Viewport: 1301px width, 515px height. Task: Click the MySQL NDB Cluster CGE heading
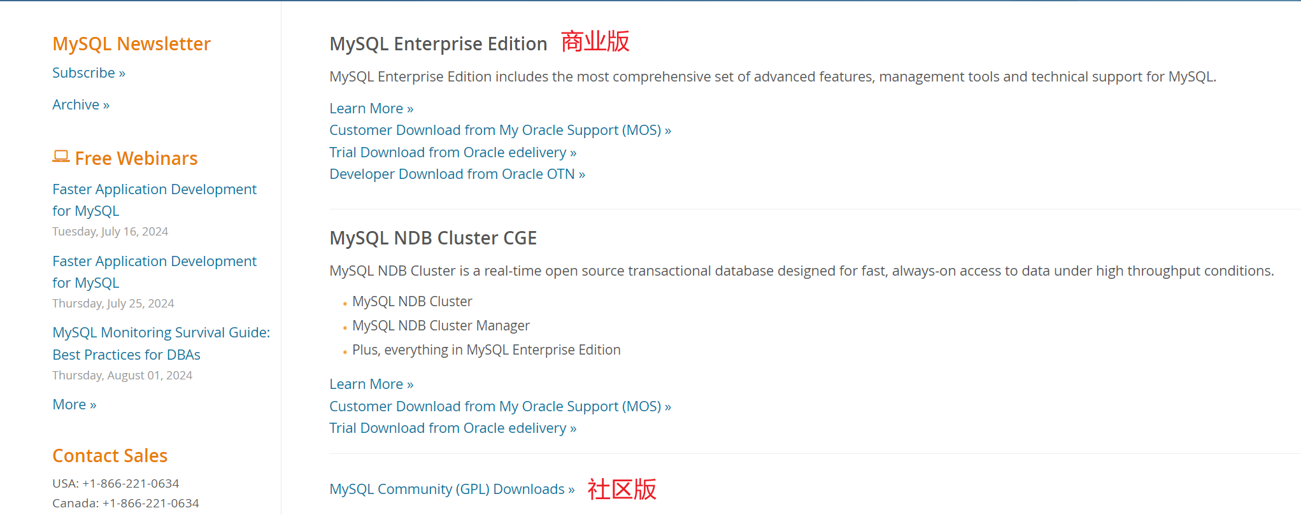(433, 238)
